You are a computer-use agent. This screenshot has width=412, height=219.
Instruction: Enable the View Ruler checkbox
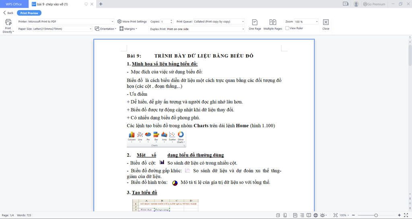click(287, 28)
